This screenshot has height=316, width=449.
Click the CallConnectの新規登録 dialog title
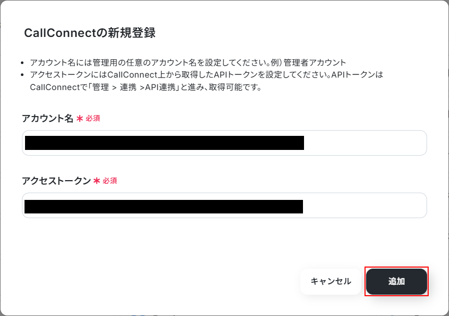pos(90,33)
